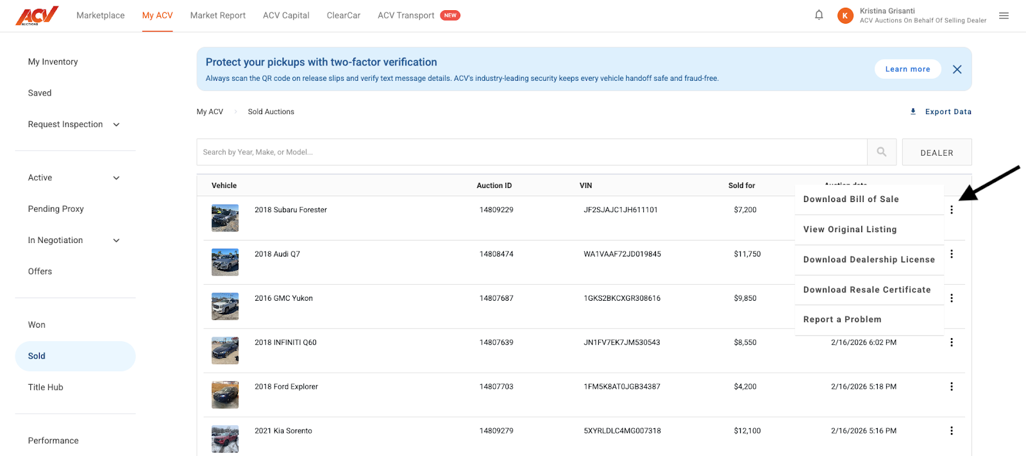Click the Sold for column header
The height and width of the screenshot is (456, 1026).
pos(741,185)
